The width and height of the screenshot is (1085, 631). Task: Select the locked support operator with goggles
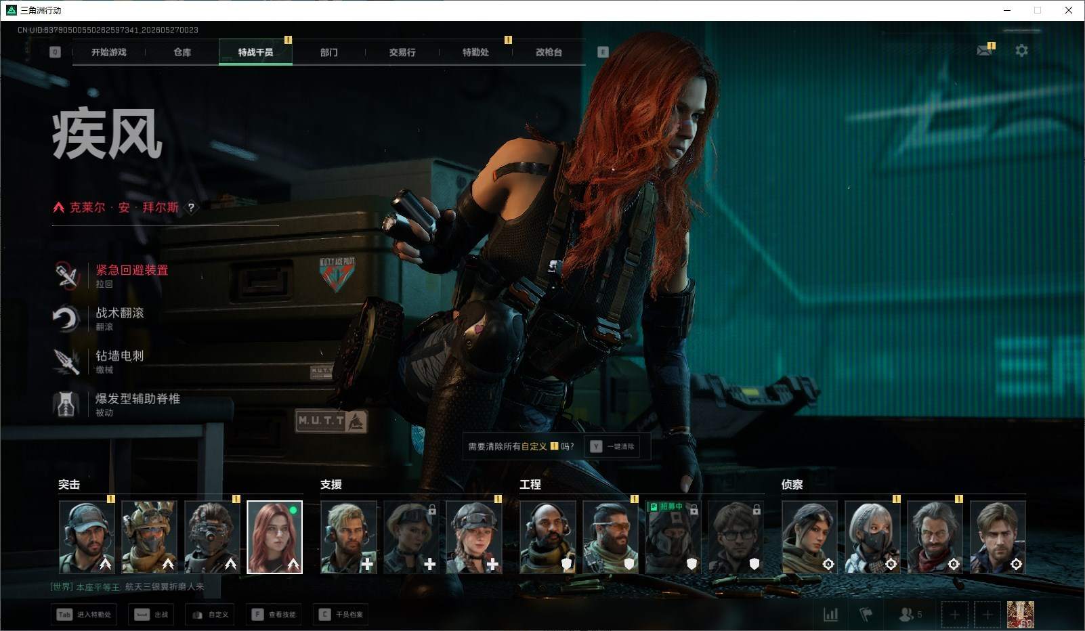click(411, 537)
